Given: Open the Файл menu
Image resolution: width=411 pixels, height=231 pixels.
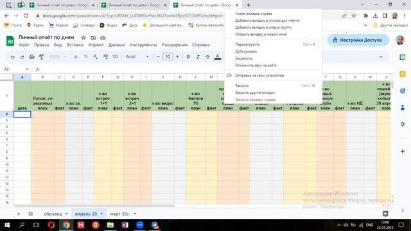Looking at the screenshot, I should tap(24, 45).
